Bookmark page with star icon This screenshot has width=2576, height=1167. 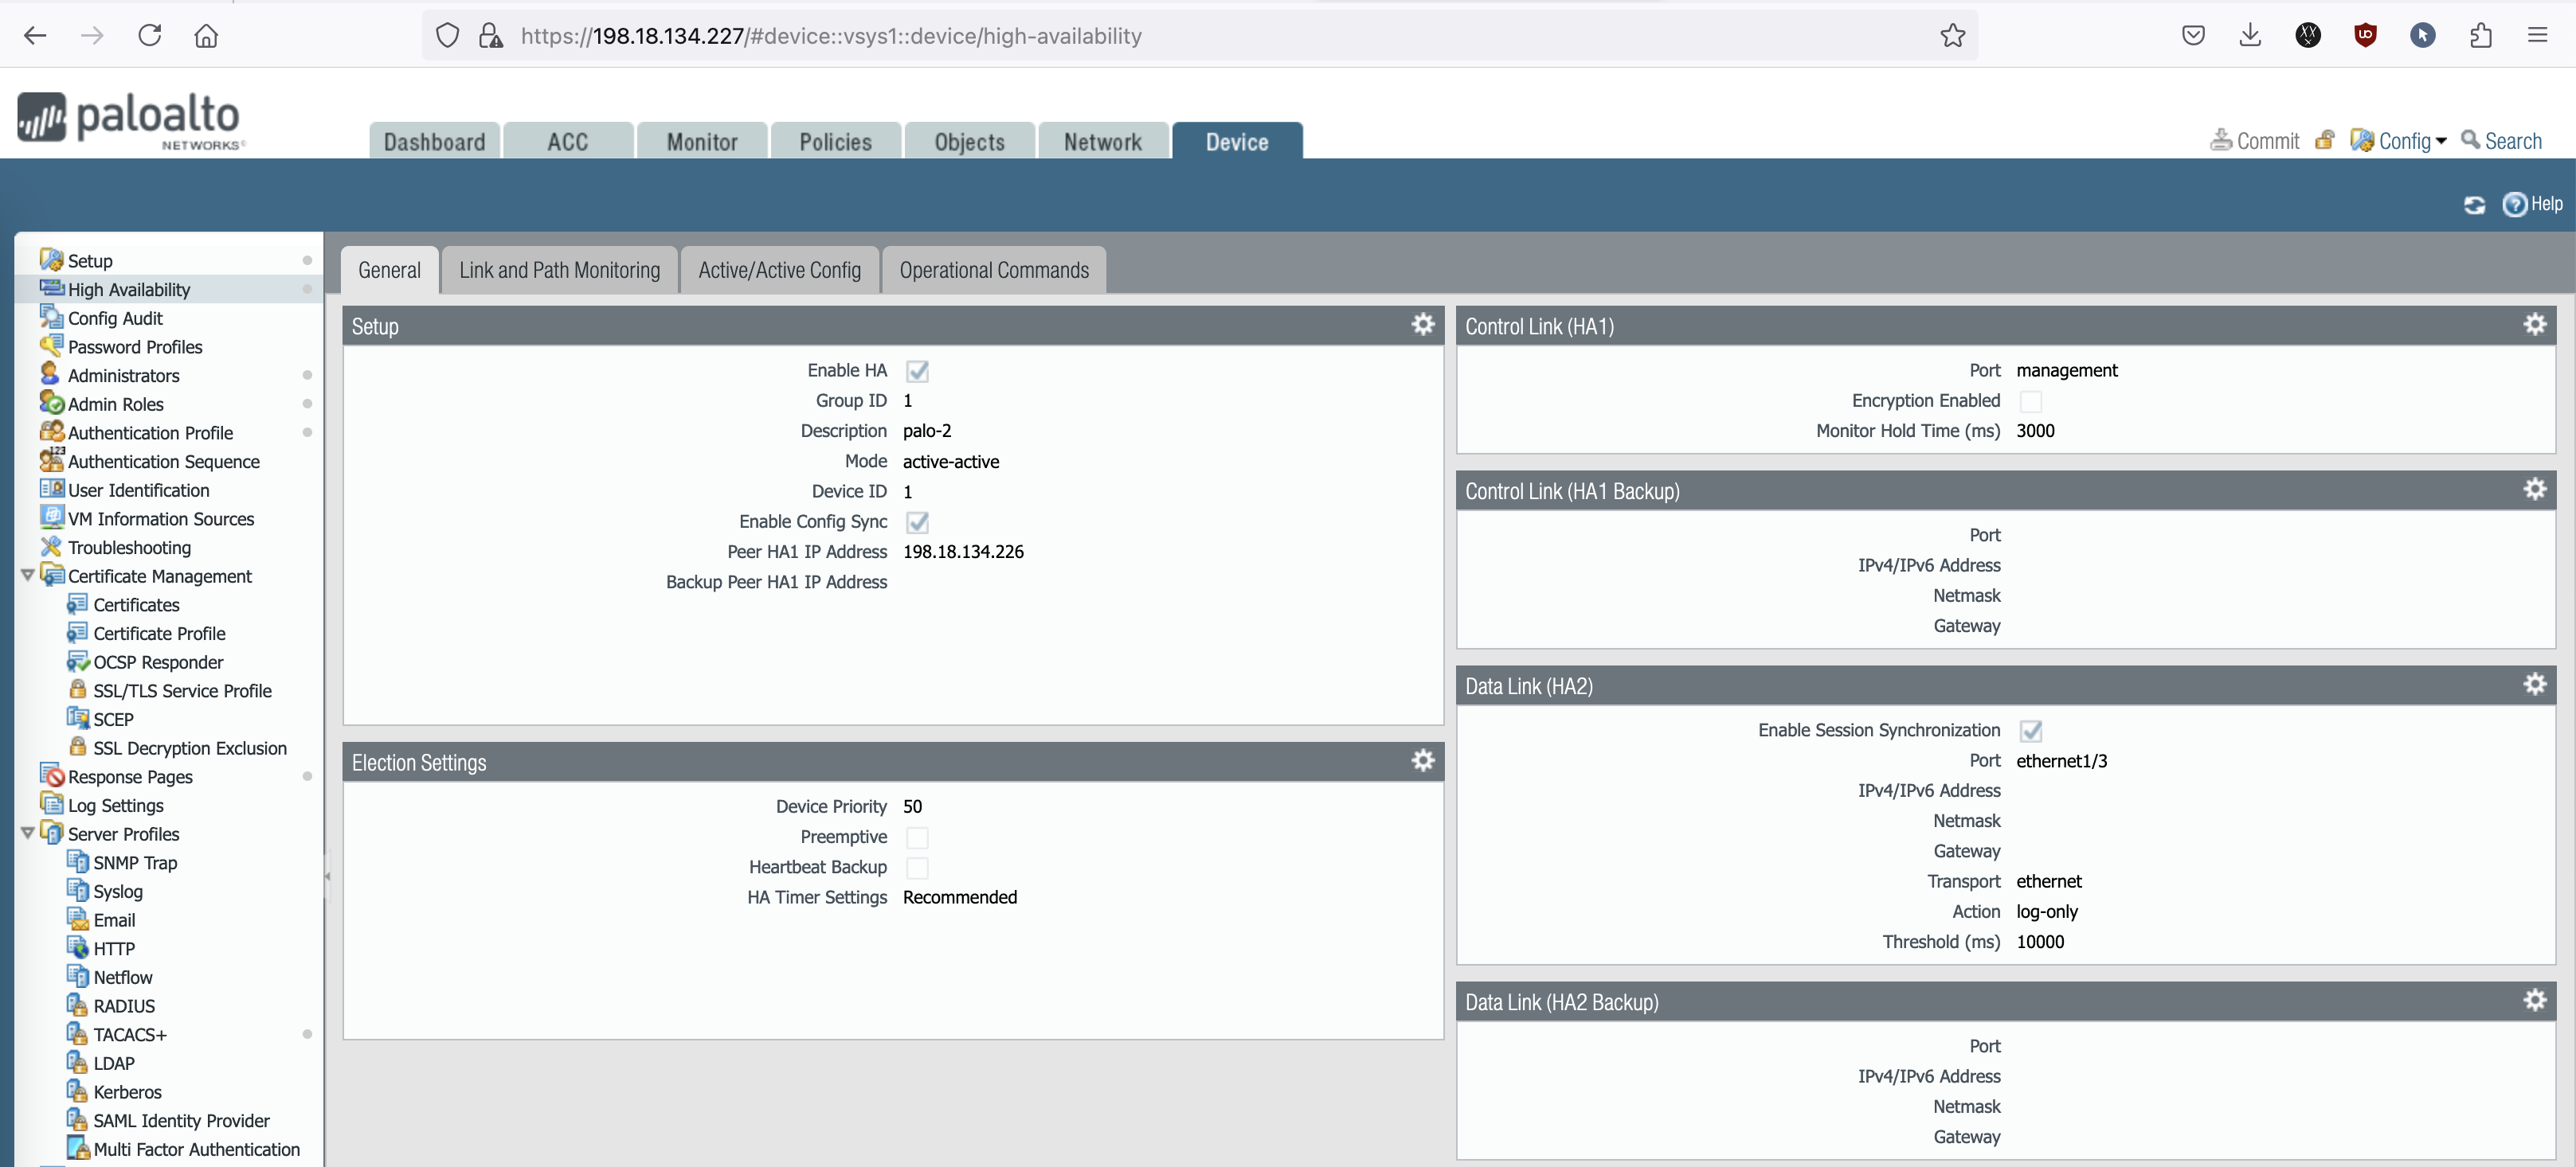pyautogui.click(x=1952, y=36)
